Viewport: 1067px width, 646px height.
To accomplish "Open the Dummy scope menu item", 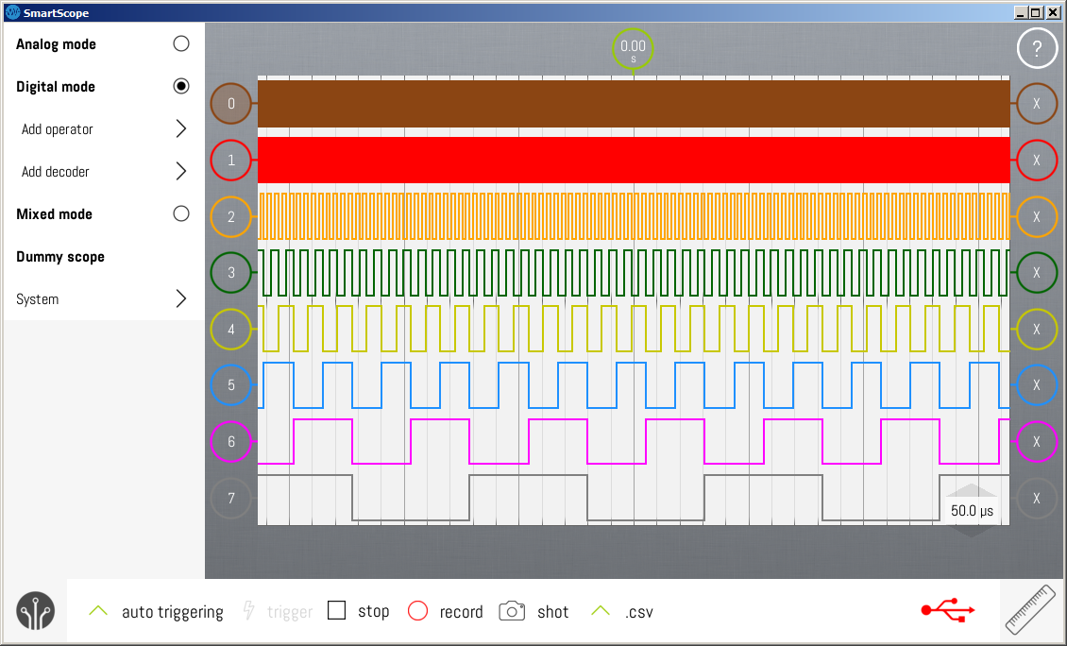I will (x=60, y=257).
